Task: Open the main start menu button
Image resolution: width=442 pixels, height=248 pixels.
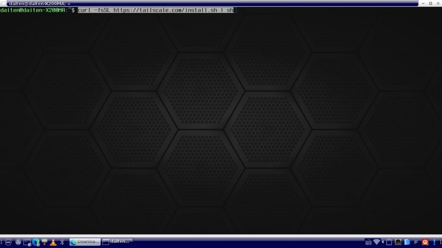Action: pos(8,242)
